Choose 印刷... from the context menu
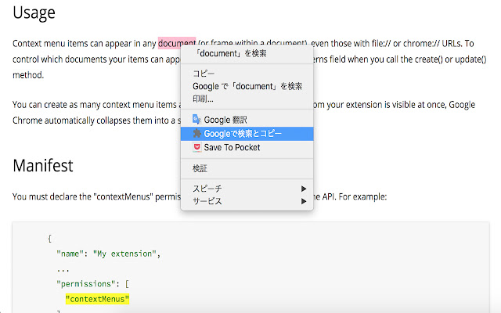 [247, 99]
